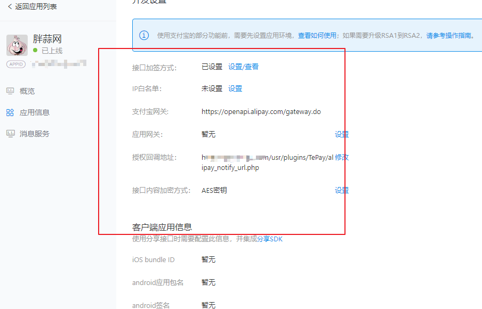Click the info icon in the blue banner

(x=144, y=36)
